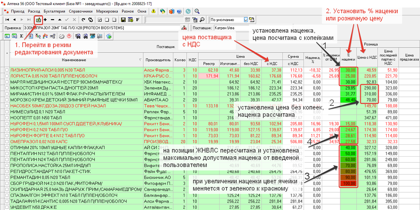Save document floppy disk icon
Image resolution: width=420 pixels, height=210 pixels.
(x=124, y=20)
